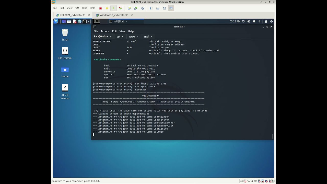Close the 'www' terminal tab
The height and width of the screenshot is (184, 327).
138,37
